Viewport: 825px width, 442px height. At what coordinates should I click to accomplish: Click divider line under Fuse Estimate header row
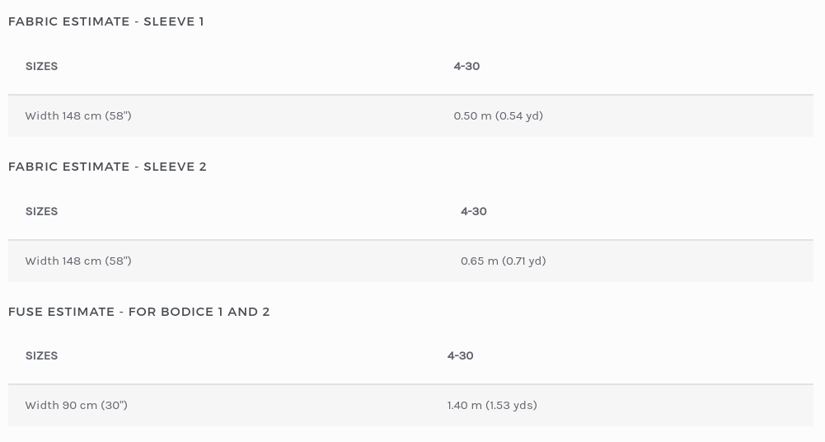click(x=410, y=384)
